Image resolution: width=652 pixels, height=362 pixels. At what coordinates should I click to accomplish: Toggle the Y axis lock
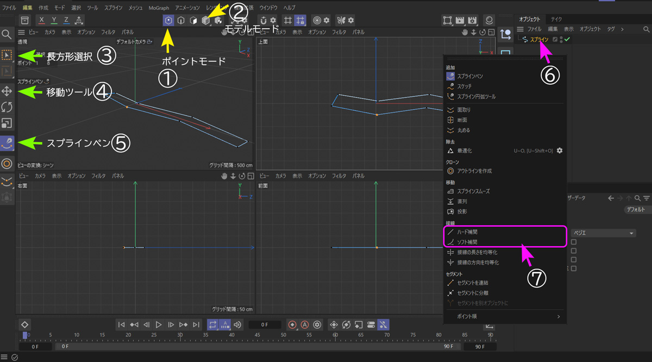coord(54,20)
